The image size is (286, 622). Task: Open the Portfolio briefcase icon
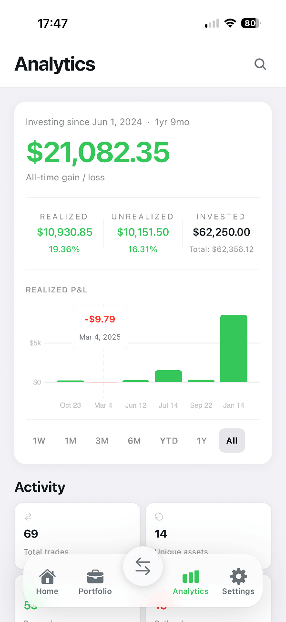tap(95, 577)
